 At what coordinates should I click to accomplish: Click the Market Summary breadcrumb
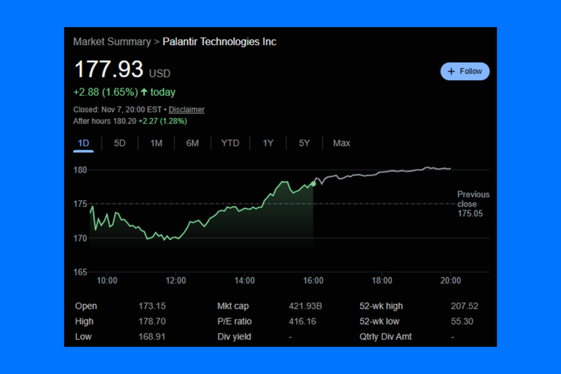tap(112, 42)
